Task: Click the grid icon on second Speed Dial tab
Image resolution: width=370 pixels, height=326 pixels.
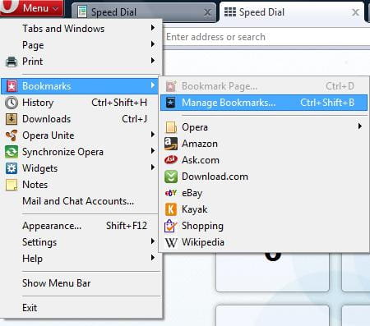Action: [230, 12]
